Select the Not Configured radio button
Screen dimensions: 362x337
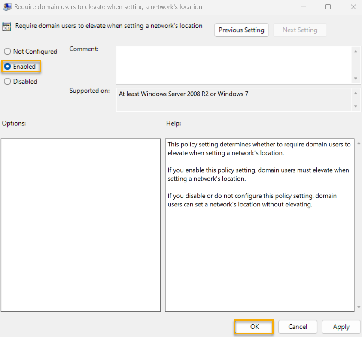pyautogui.click(x=7, y=51)
